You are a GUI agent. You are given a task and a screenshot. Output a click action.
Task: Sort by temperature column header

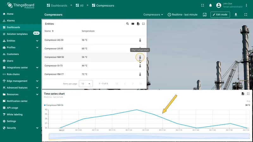88,31
